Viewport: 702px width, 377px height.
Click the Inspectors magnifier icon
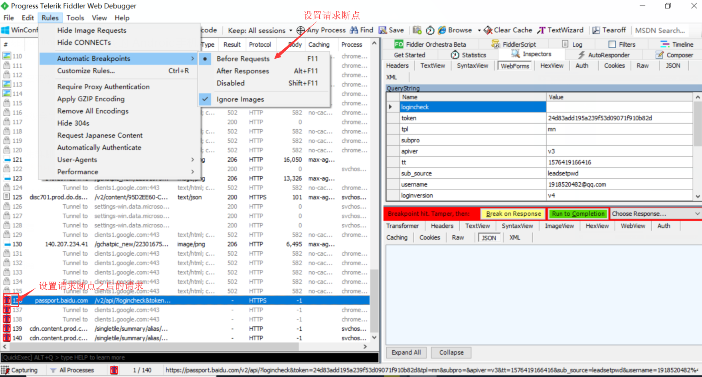click(x=516, y=54)
